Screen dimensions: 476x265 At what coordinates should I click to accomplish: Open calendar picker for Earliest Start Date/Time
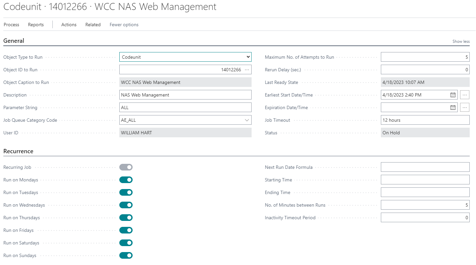click(x=453, y=95)
